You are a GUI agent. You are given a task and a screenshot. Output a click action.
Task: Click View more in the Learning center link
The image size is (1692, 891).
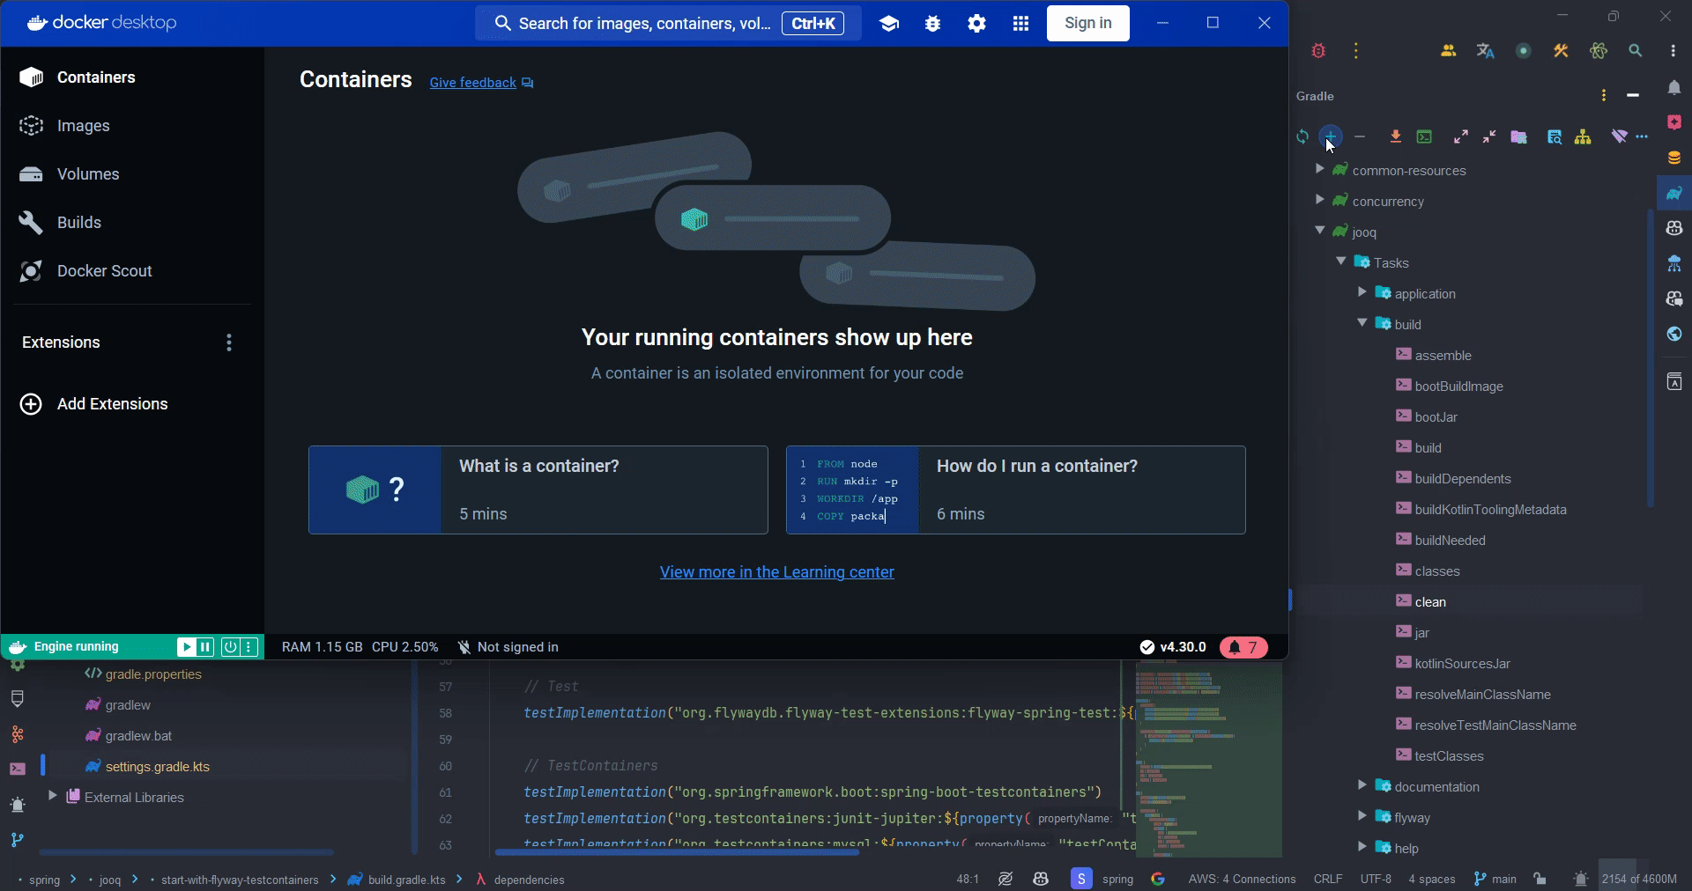point(776,572)
